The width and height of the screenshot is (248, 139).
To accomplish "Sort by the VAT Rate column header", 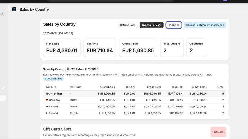I will click(x=76, y=87).
